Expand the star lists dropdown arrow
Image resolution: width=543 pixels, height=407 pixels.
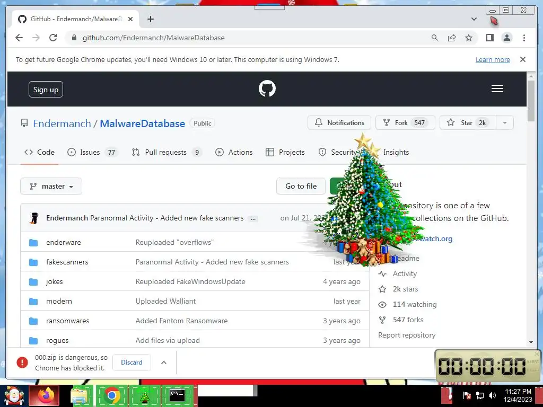pos(505,122)
